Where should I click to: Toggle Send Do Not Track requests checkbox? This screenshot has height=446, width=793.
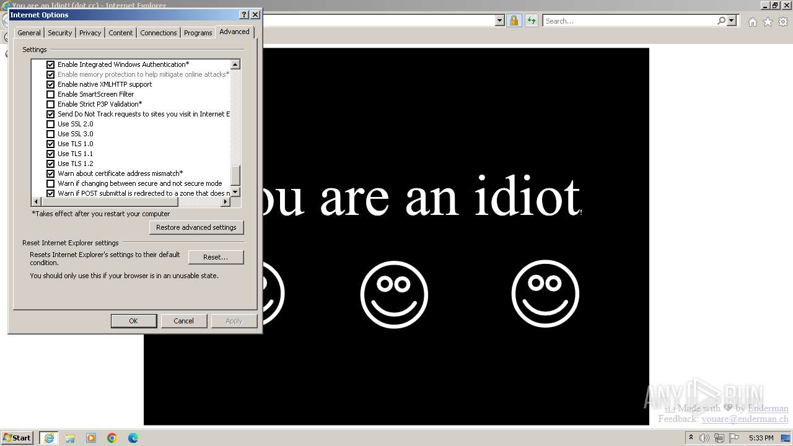tap(51, 114)
